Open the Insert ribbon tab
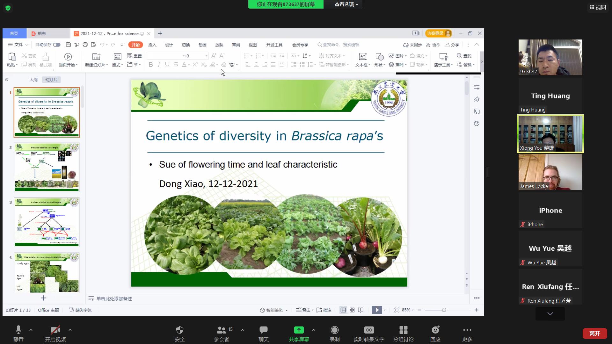612x344 pixels. pos(152,45)
